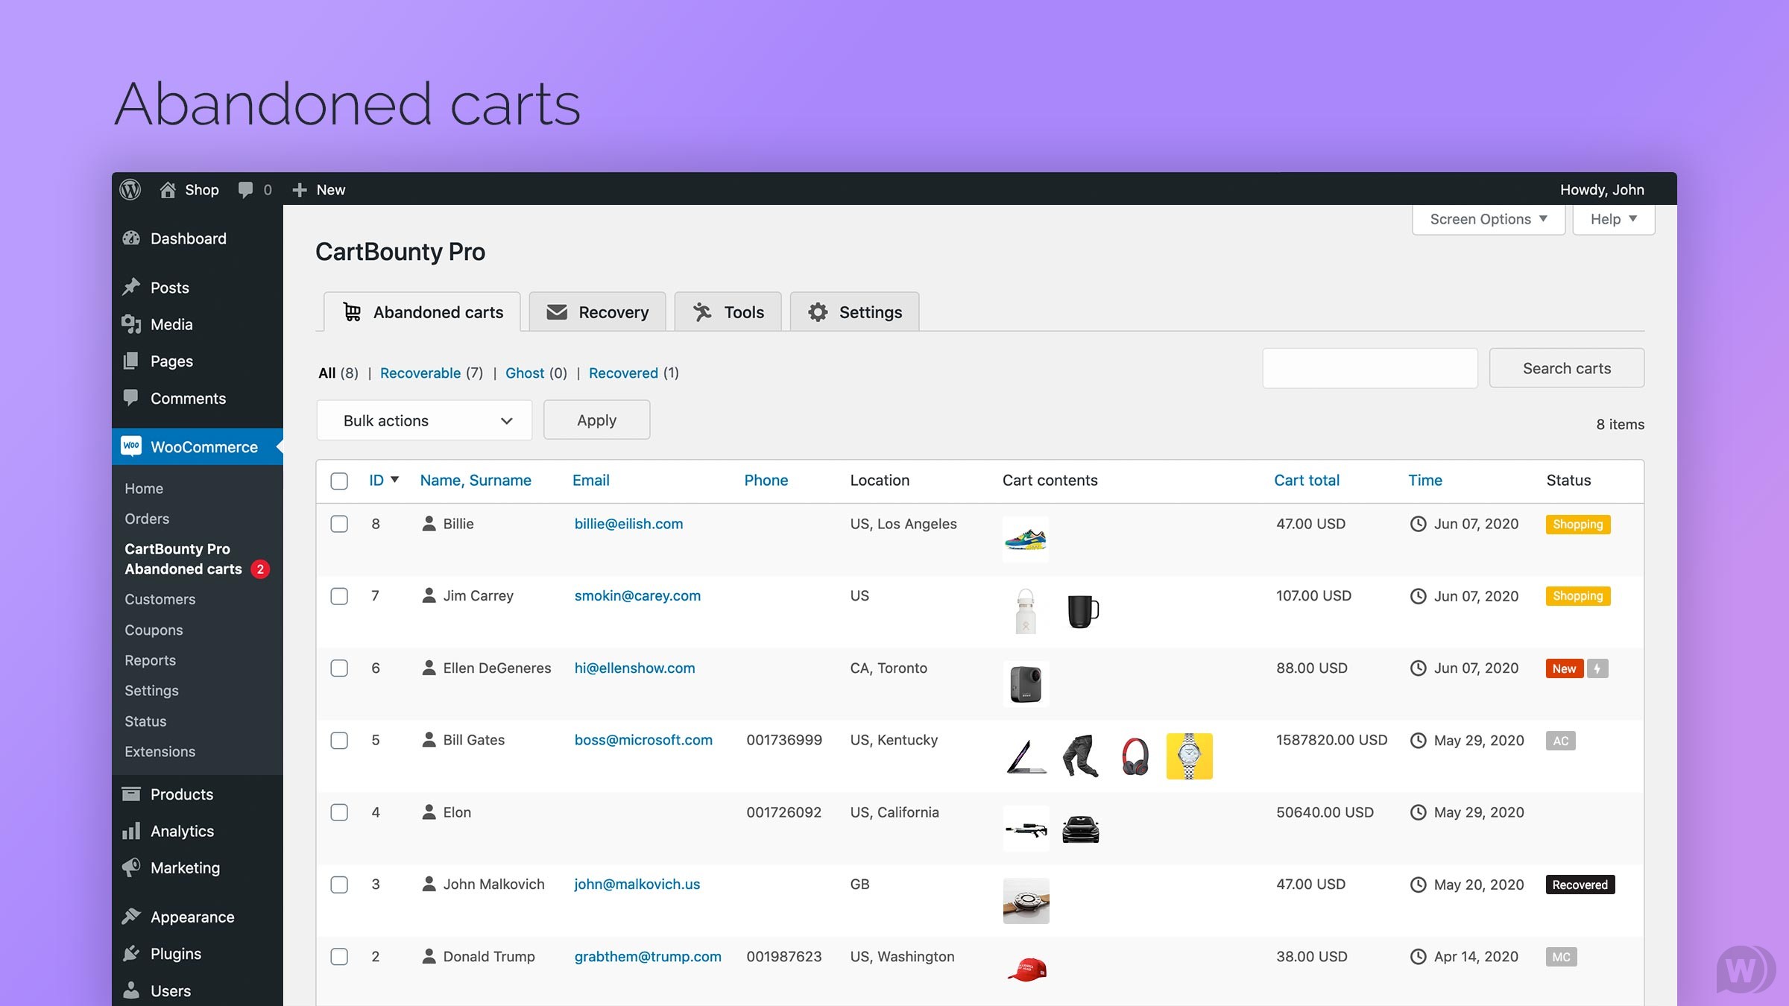Viewport: 1789px width, 1006px height.
Task: Check the checkbox for Bill Gates row
Action: (x=339, y=741)
